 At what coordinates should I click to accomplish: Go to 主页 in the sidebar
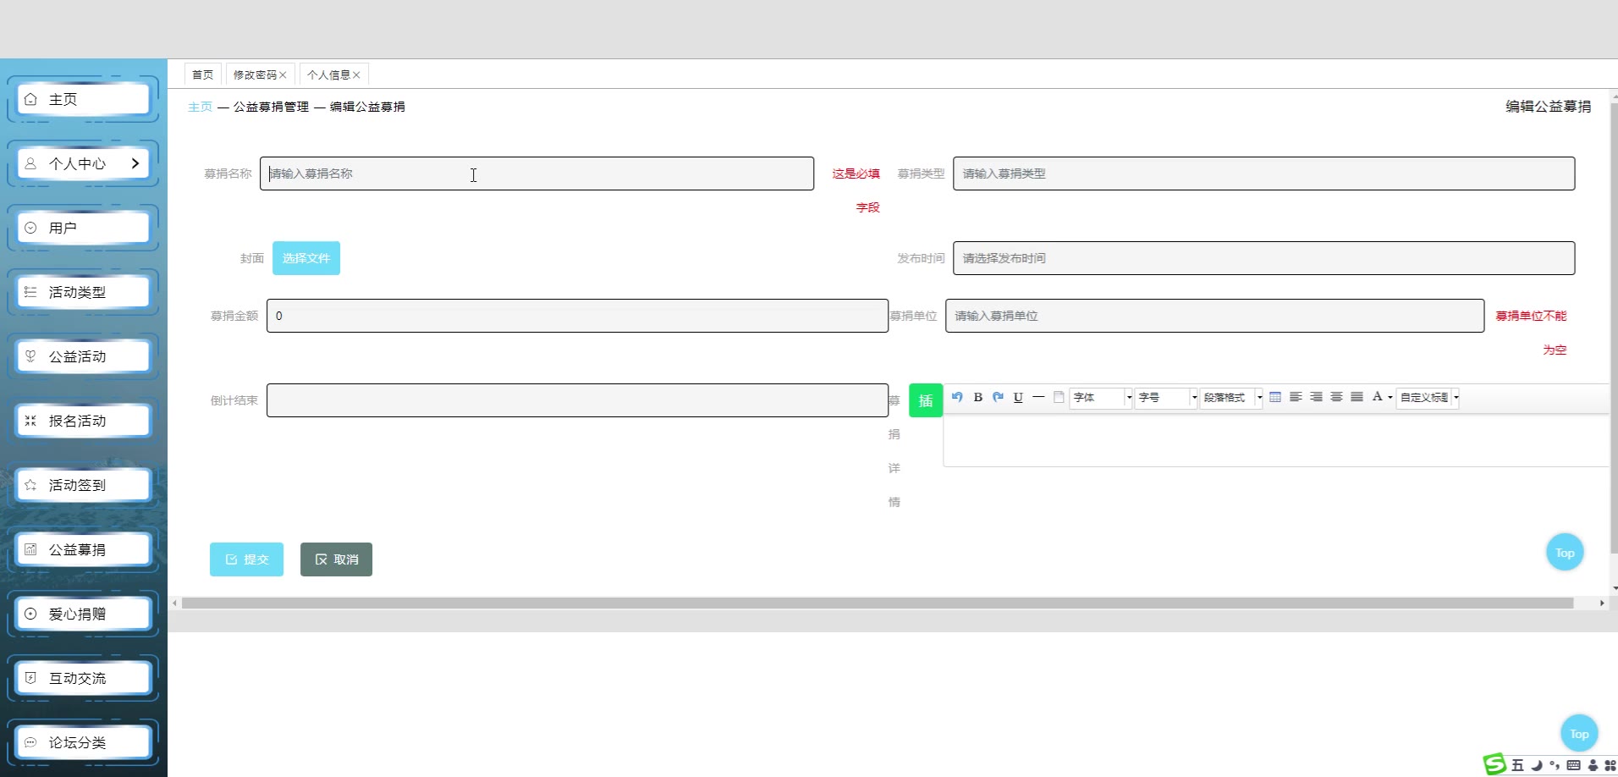point(83,99)
